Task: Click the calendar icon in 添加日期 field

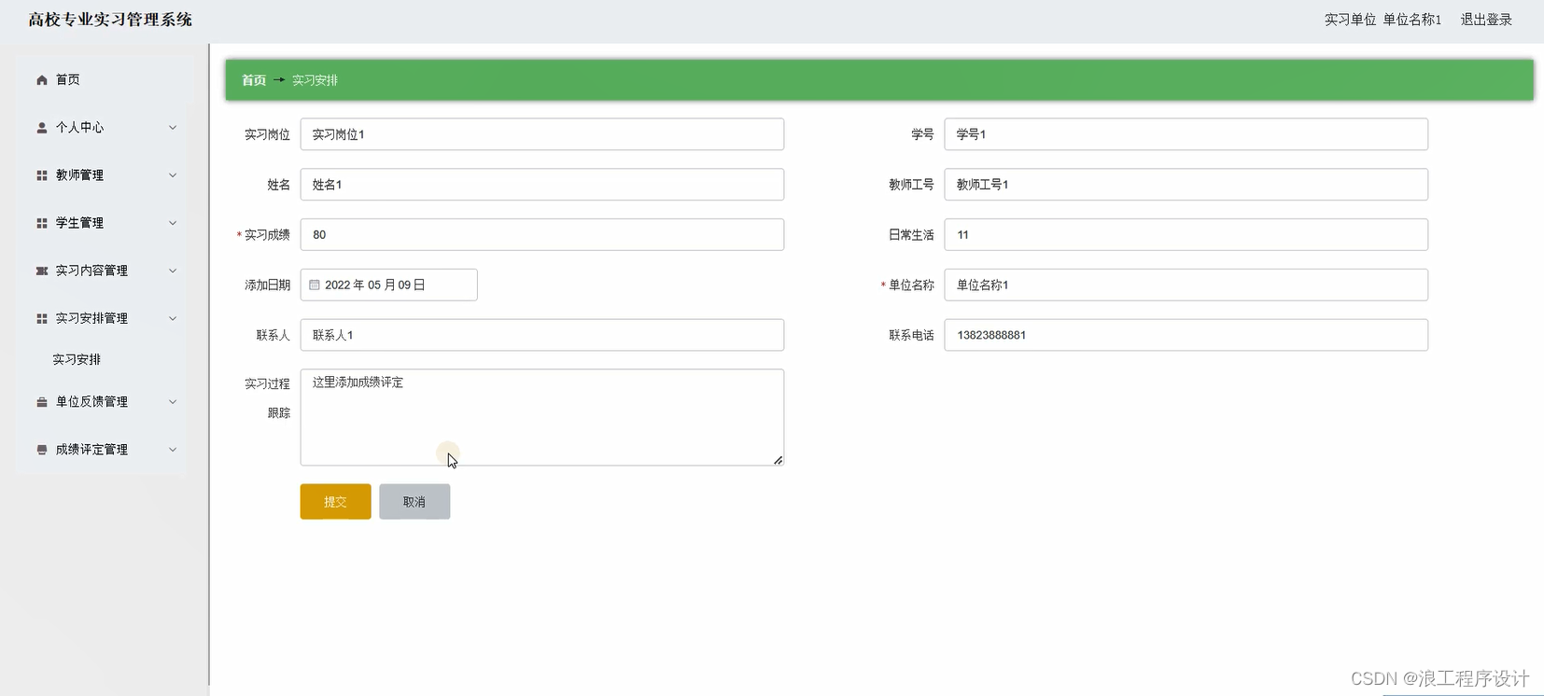Action: (315, 285)
